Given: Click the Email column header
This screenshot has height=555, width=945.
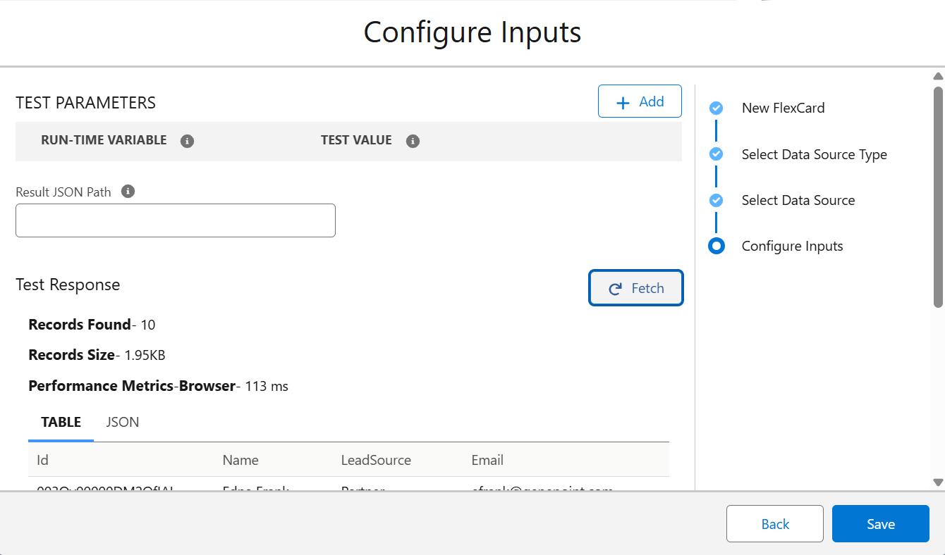Looking at the screenshot, I should pos(487,461).
